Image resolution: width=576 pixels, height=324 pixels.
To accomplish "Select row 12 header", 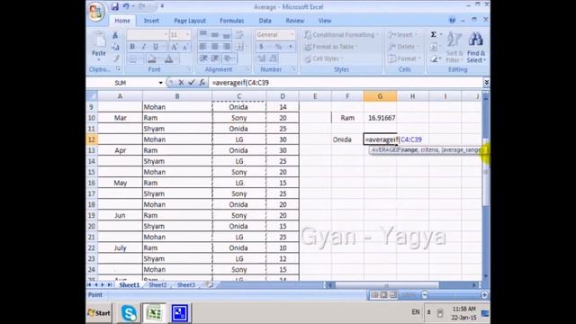I will point(92,139).
